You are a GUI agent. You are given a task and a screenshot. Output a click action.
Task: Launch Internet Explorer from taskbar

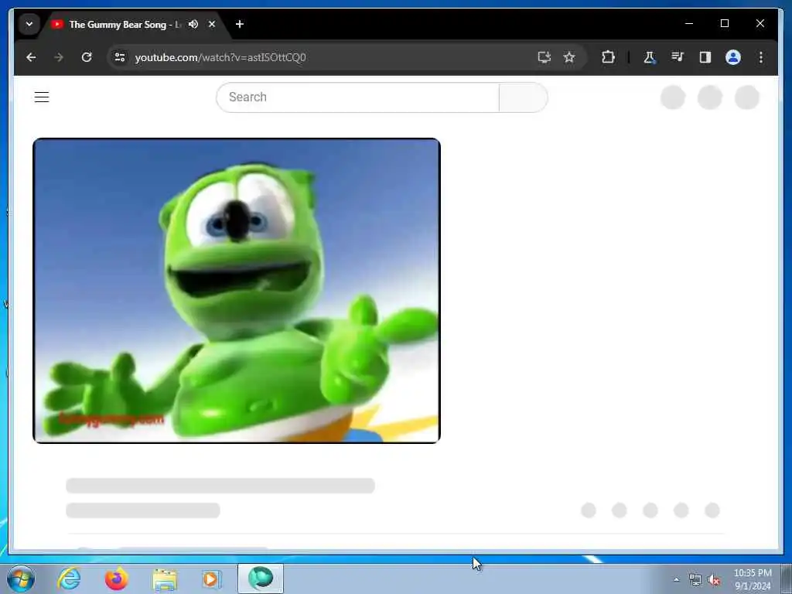tap(69, 579)
